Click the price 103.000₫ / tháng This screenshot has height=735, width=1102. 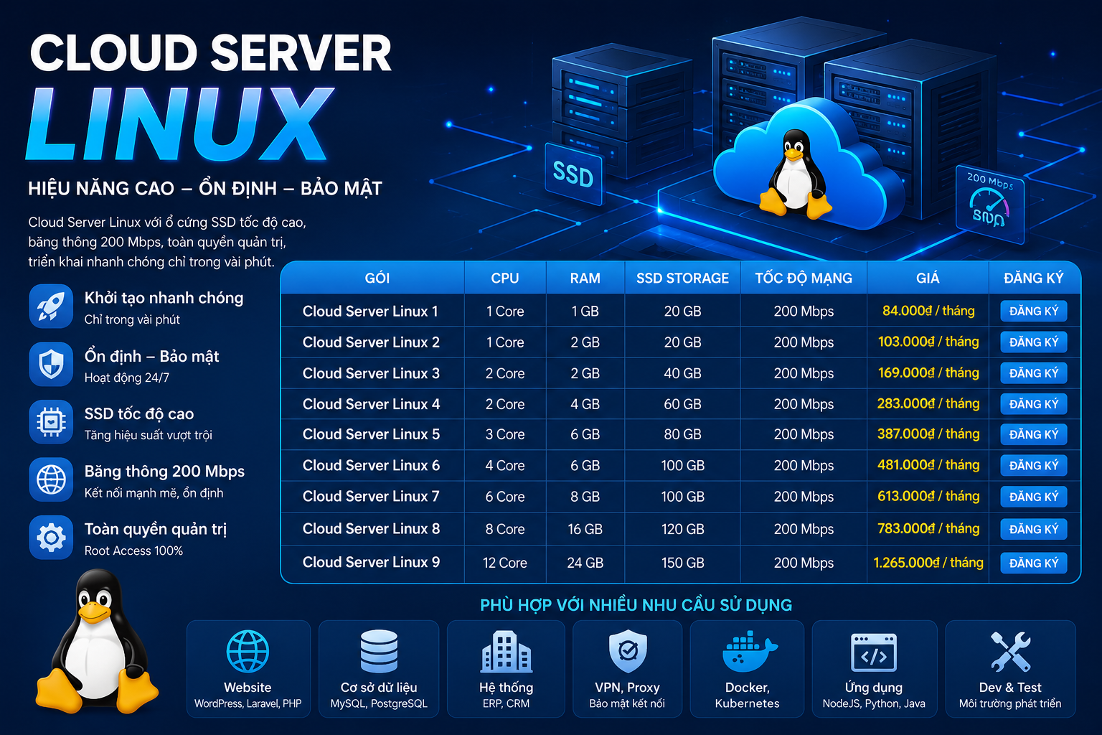pyautogui.click(x=928, y=342)
